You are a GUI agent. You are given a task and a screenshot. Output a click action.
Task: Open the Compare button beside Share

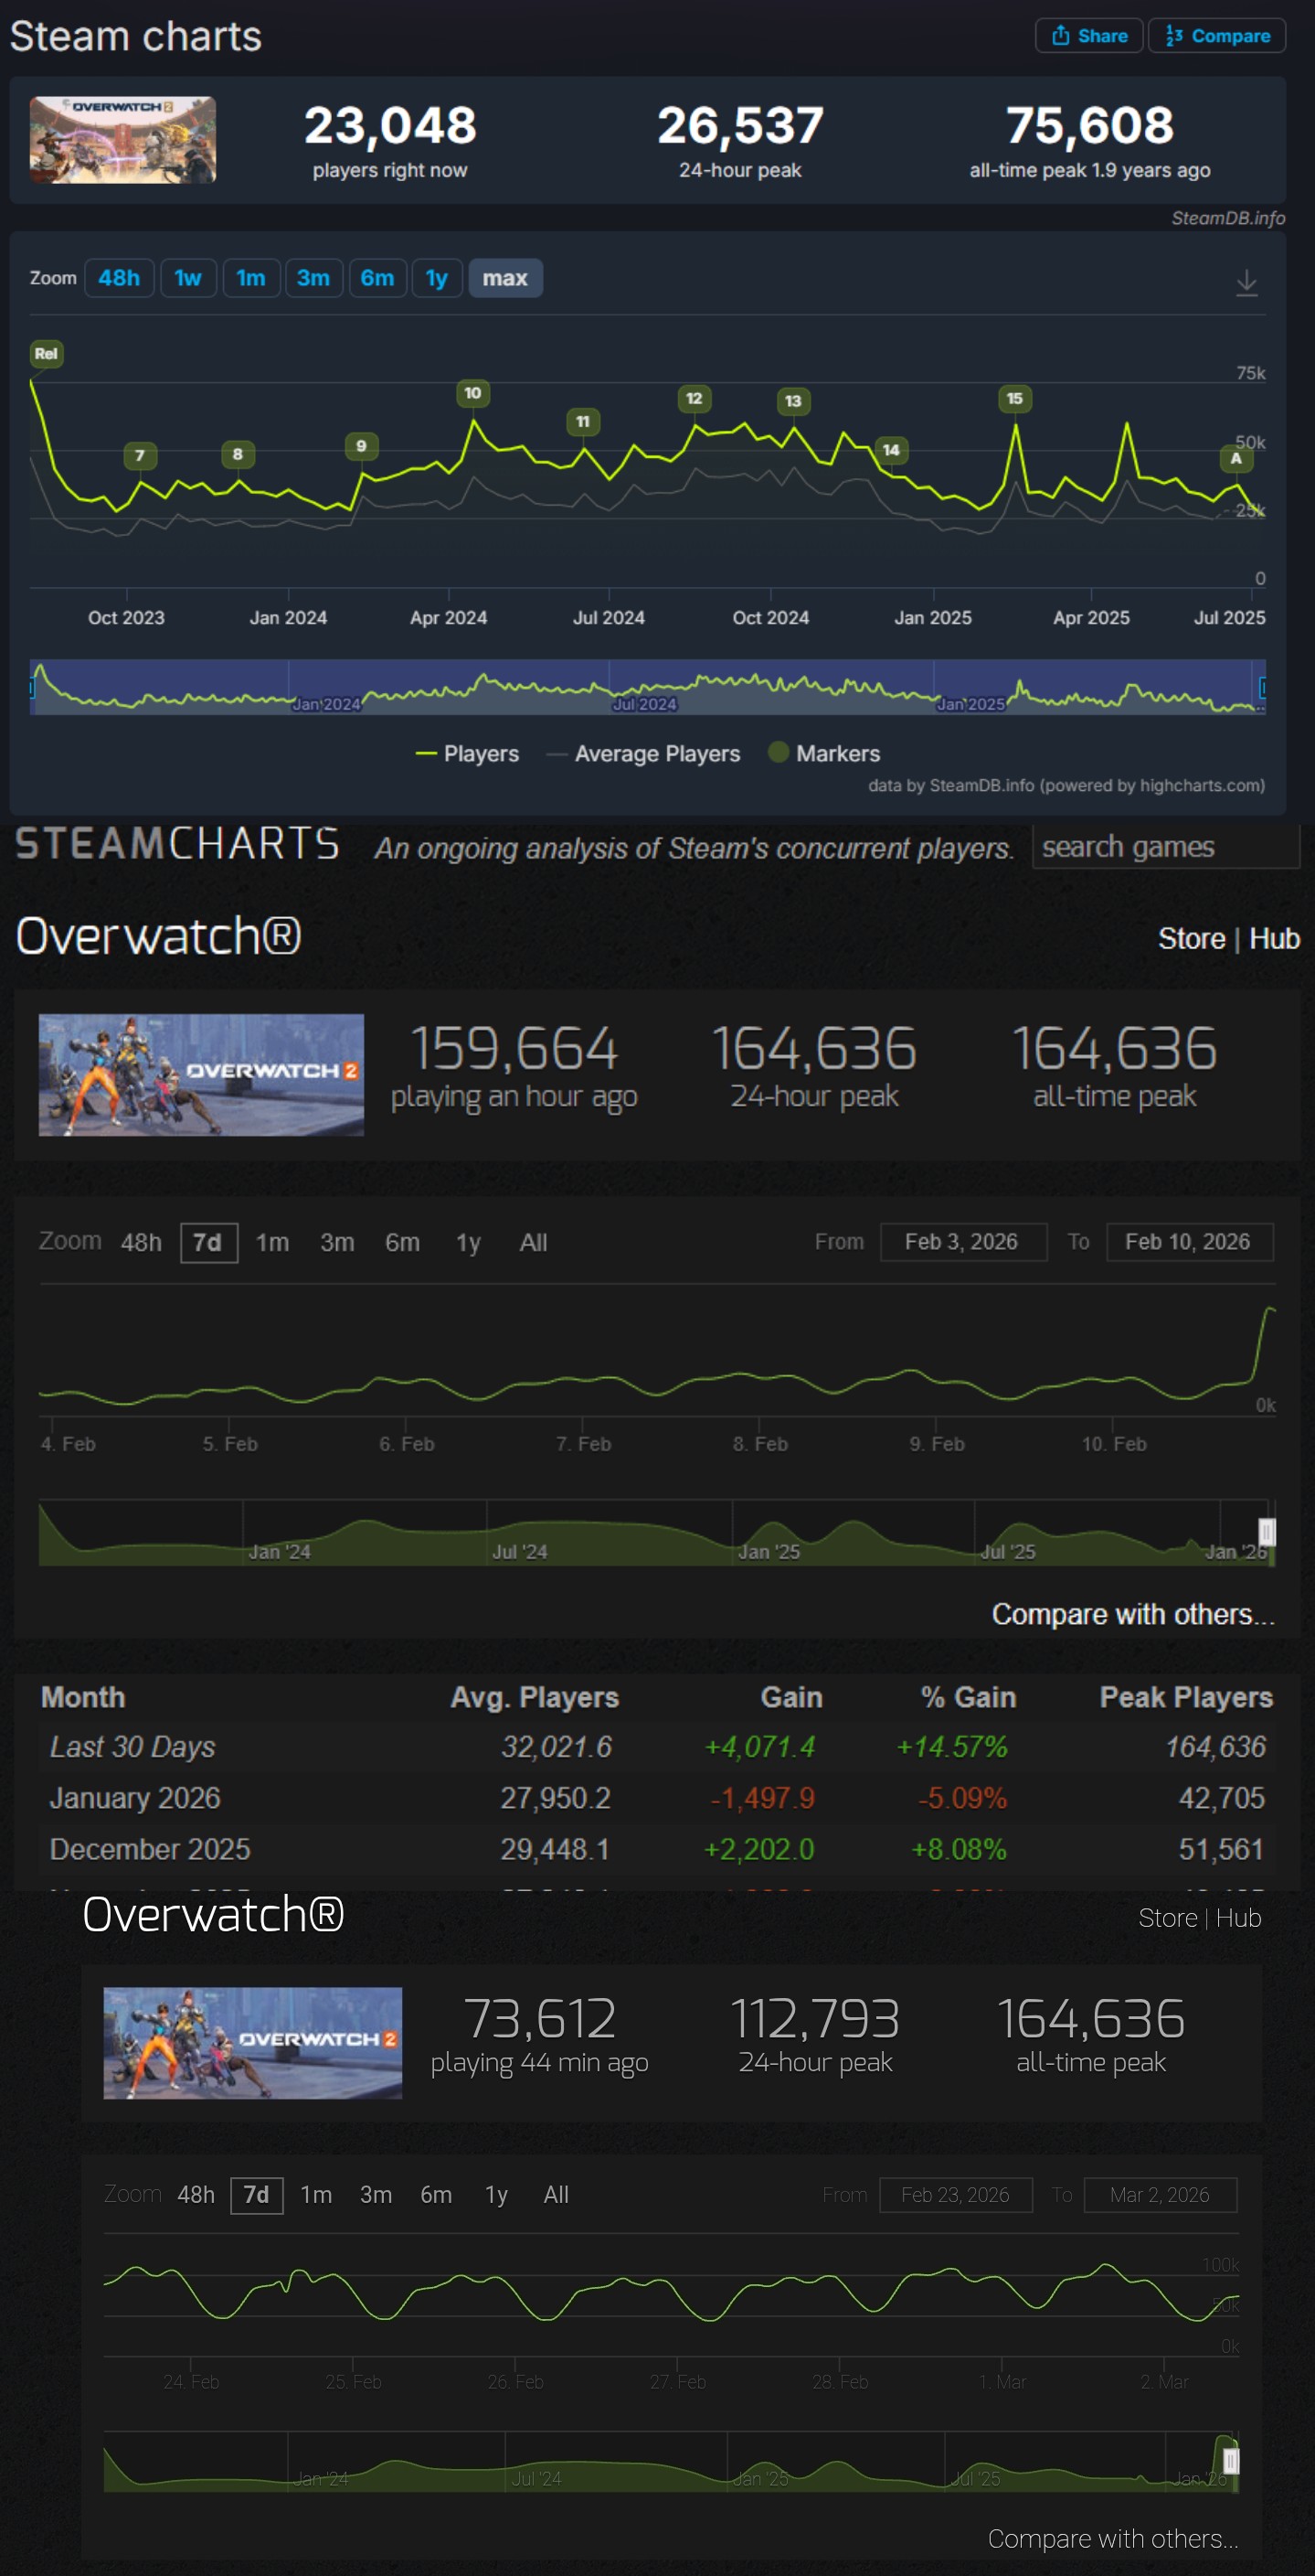1216,36
